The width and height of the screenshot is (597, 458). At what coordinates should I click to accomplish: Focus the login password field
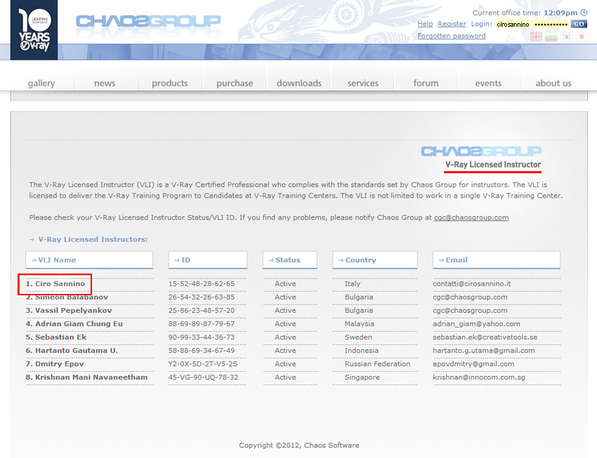551,25
